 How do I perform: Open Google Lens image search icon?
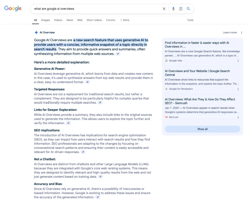pos(181,9)
